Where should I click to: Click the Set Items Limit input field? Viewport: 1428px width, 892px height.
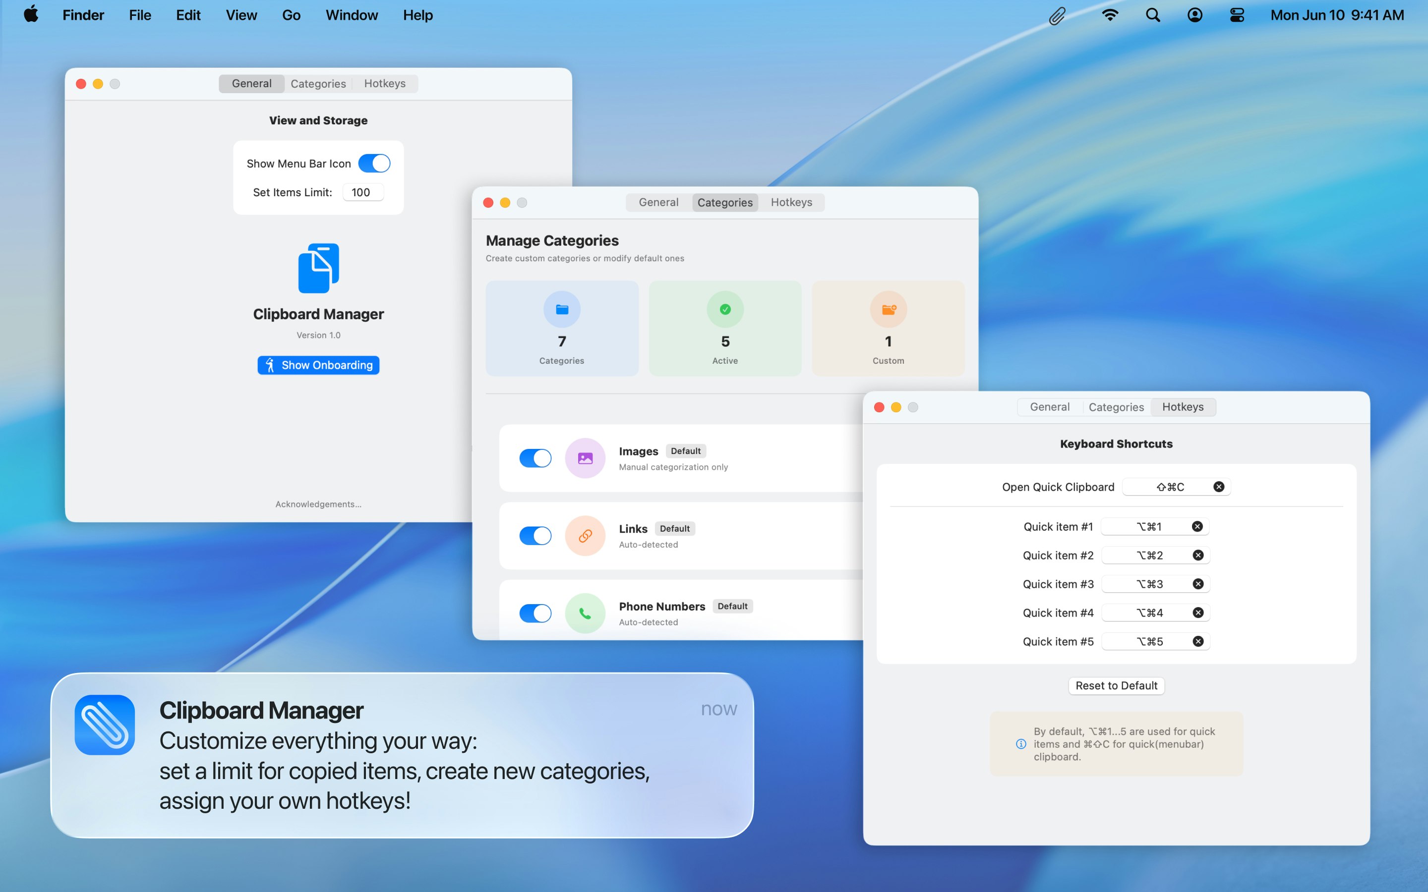click(x=362, y=192)
